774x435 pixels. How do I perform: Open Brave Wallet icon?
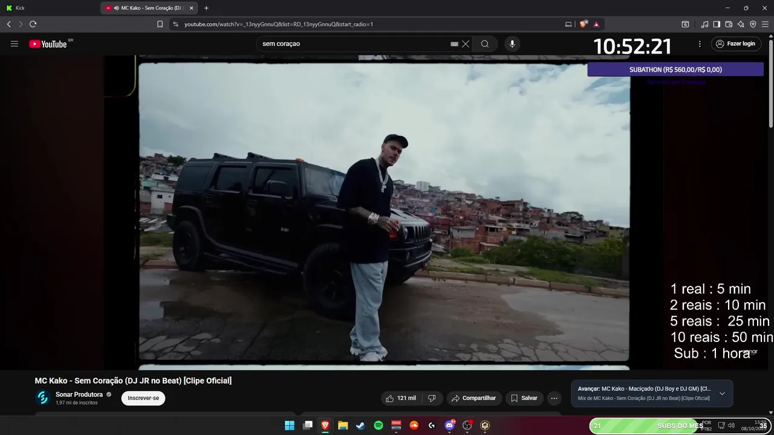point(729,24)
